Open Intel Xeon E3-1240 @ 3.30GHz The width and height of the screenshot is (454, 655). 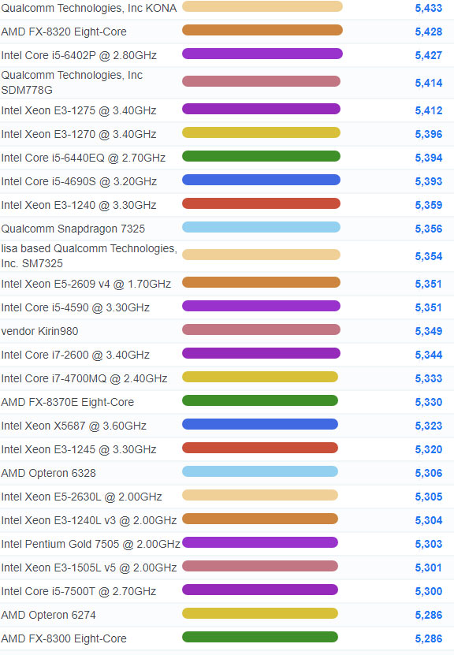click(79, 205)
